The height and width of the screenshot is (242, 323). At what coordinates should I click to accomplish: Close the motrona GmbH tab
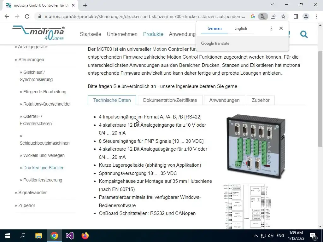tap(73, 5)
